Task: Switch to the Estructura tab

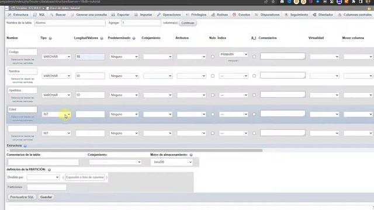Action: [x=18, y=15]
